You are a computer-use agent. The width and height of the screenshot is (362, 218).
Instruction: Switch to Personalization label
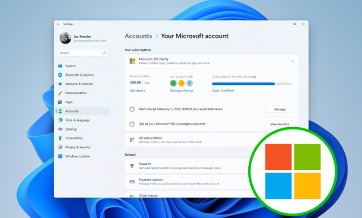(76, 93)
